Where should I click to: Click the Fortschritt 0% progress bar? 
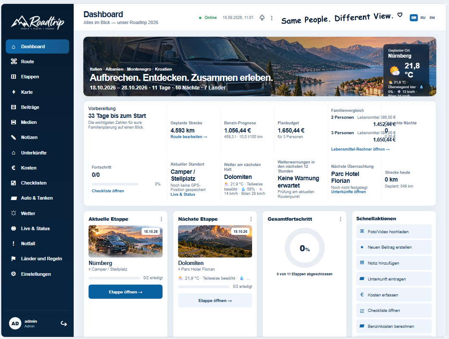115,185
